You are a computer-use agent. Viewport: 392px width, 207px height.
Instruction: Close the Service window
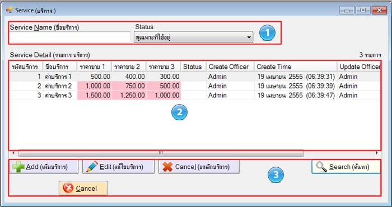[379, 10]
